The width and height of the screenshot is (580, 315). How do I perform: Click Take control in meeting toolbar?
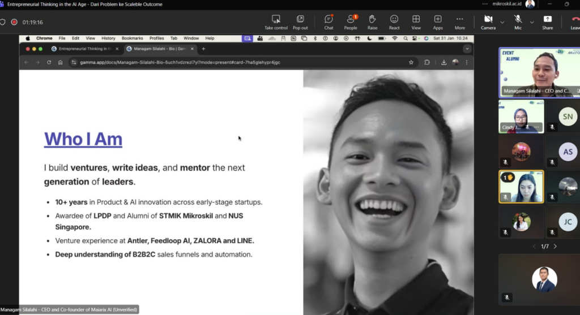(x=276, y=22)
